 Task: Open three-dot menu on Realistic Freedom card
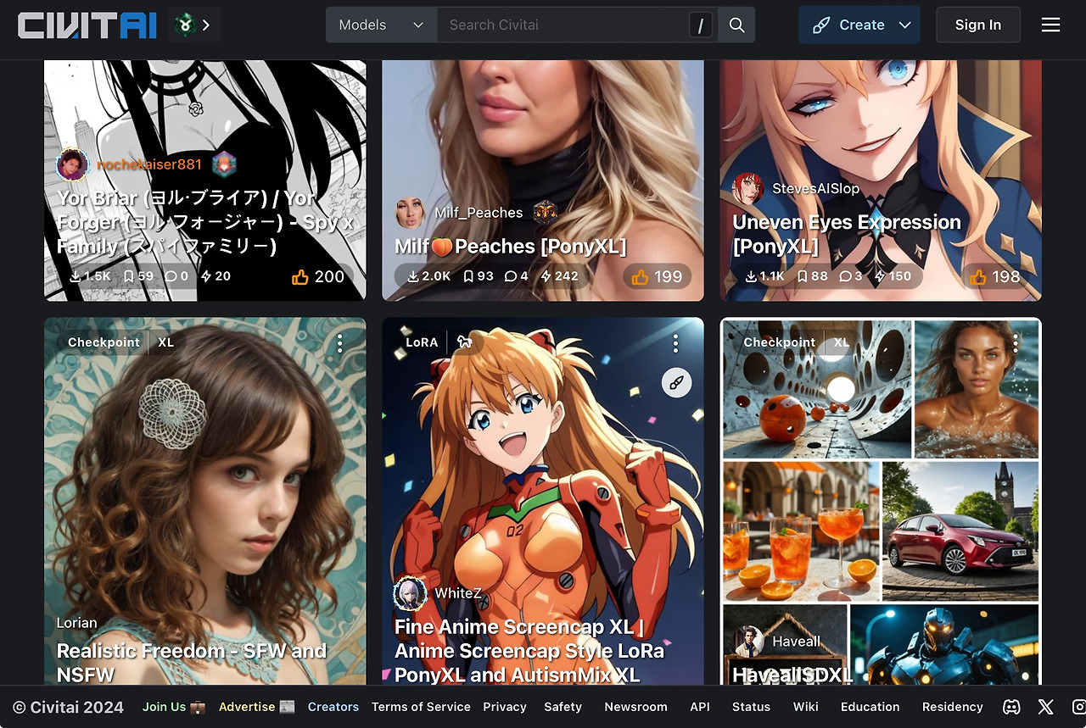[x=339, y=343]
